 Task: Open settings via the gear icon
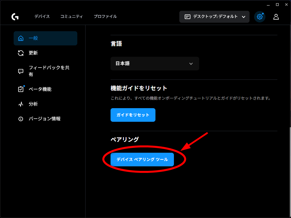pyautogui.click(x=259, y=17)
